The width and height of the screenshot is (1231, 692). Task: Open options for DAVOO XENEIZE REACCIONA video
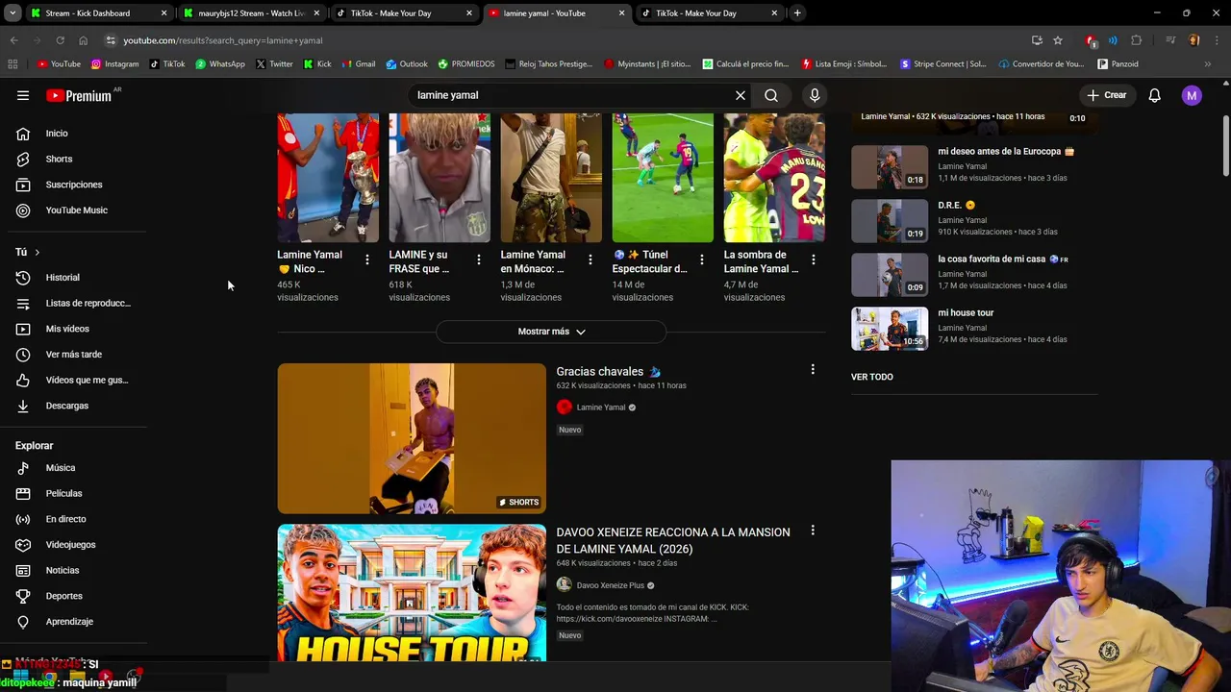pyautogui.click(x=813, y=530)
